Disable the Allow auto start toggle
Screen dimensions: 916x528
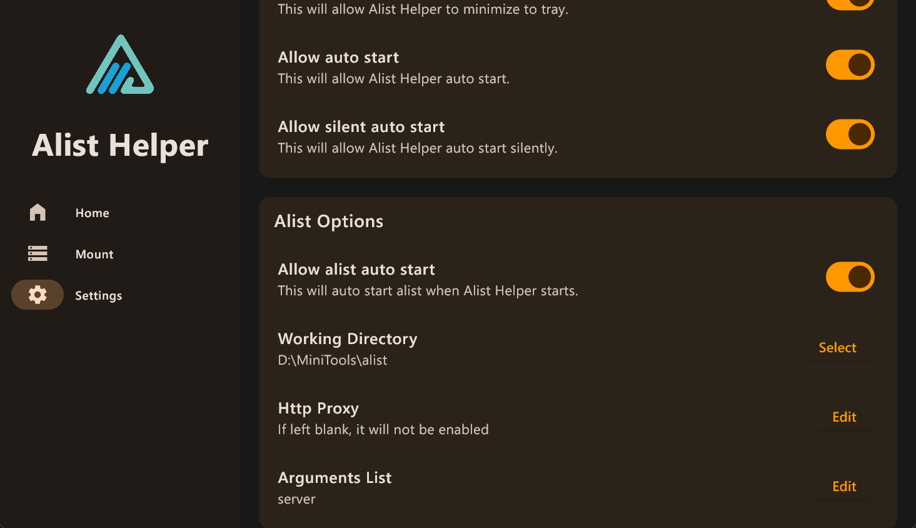[x=850, y=64]
